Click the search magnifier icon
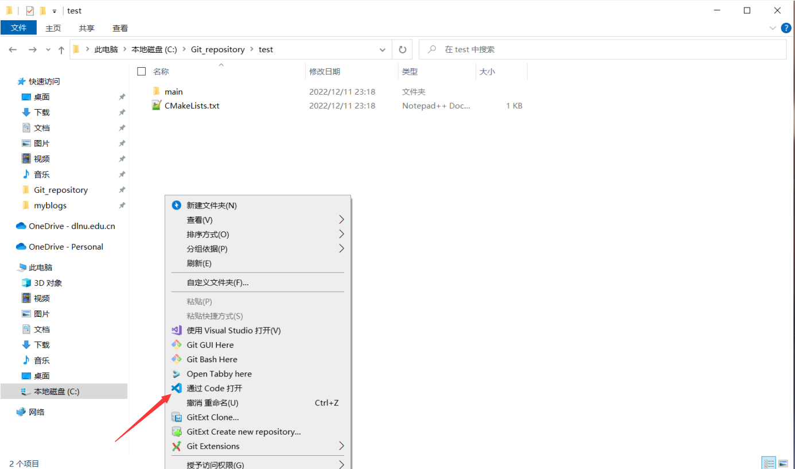The height and width of the screenshot is (469, 795). [x=432, y=49]
